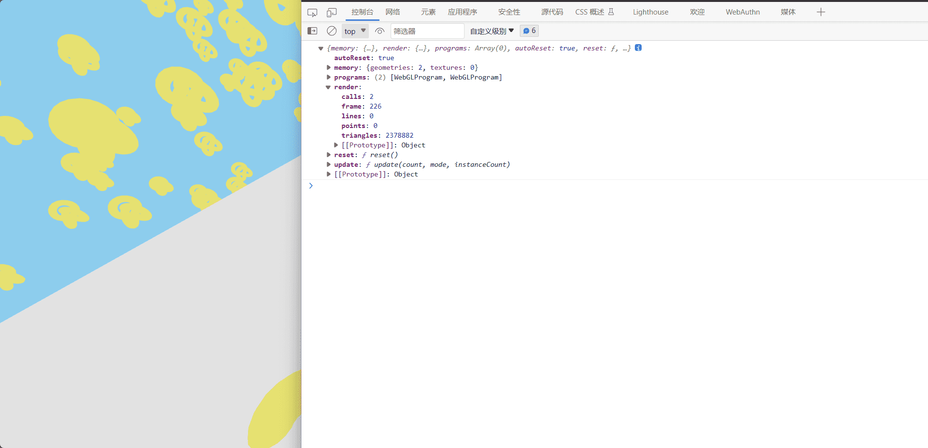Switch to the 安全性 tab
Image resolution: width=928 pixels, height=448 pixels.
(509, 12)
